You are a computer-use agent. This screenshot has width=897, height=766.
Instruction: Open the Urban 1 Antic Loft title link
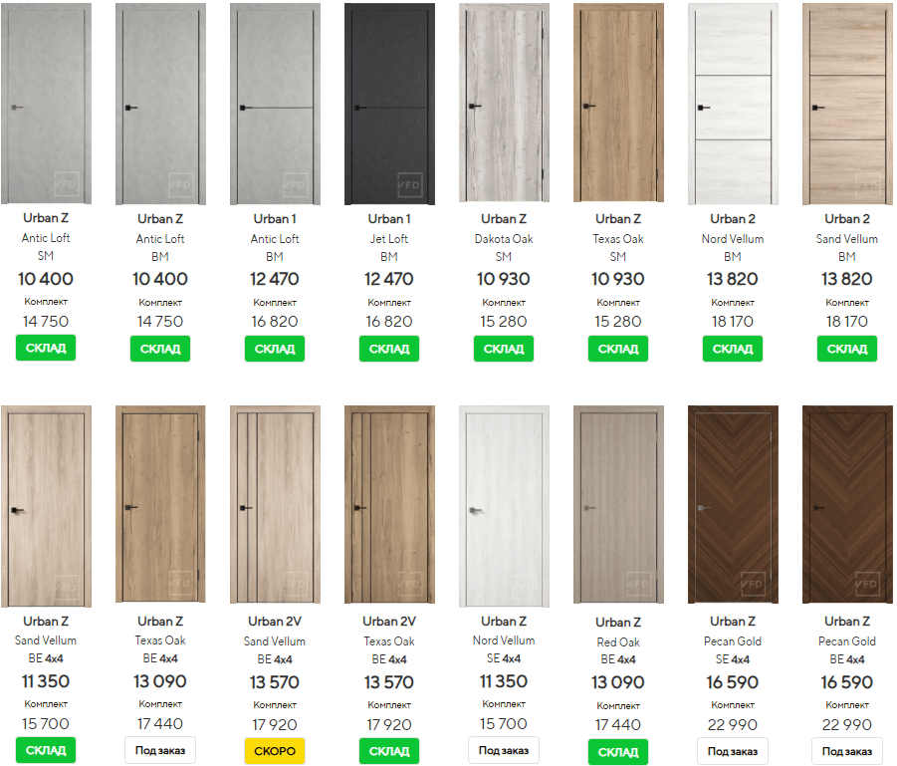275,219
